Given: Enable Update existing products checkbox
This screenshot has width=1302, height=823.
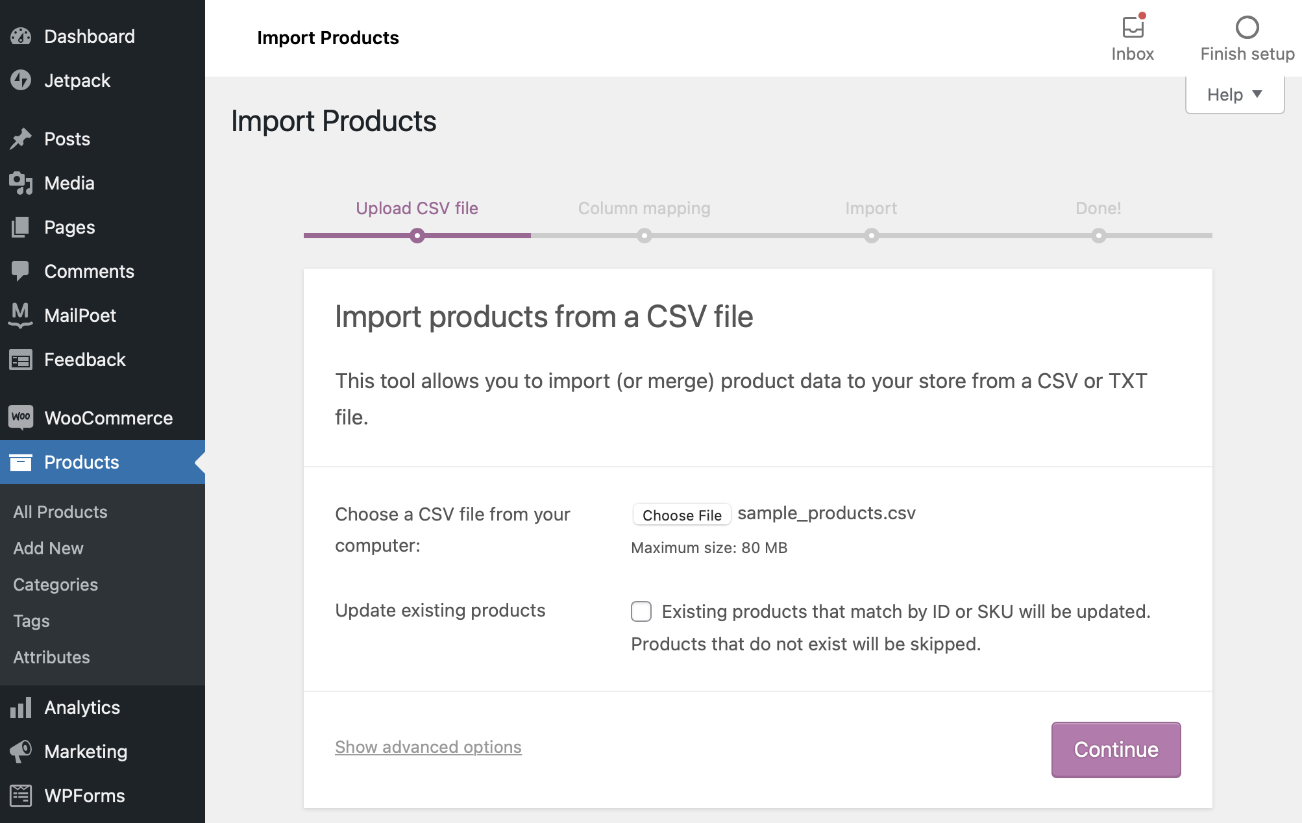Looking at the screenshot, I should (641, 611).
